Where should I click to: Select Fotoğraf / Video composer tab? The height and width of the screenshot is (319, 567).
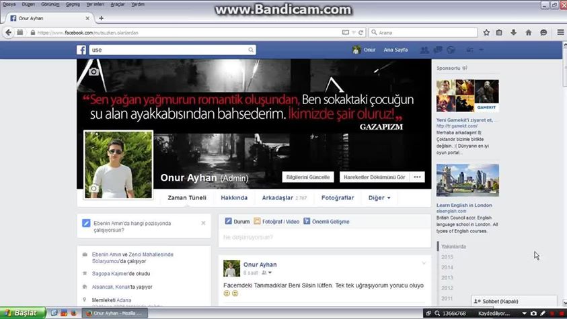tap(276, 221)
